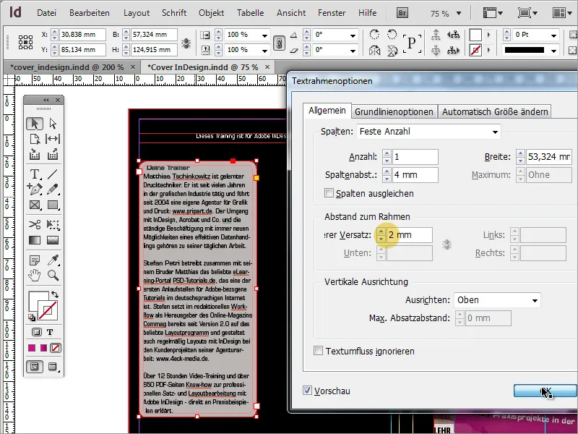Viewport: 578px width, 434px height.
Task: Open the Schrift menu
Action: tap(174, 13)
